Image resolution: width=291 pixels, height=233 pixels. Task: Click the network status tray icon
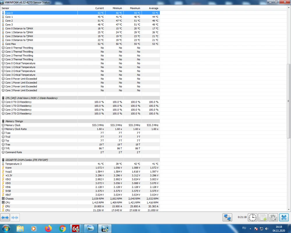point(261,229)
